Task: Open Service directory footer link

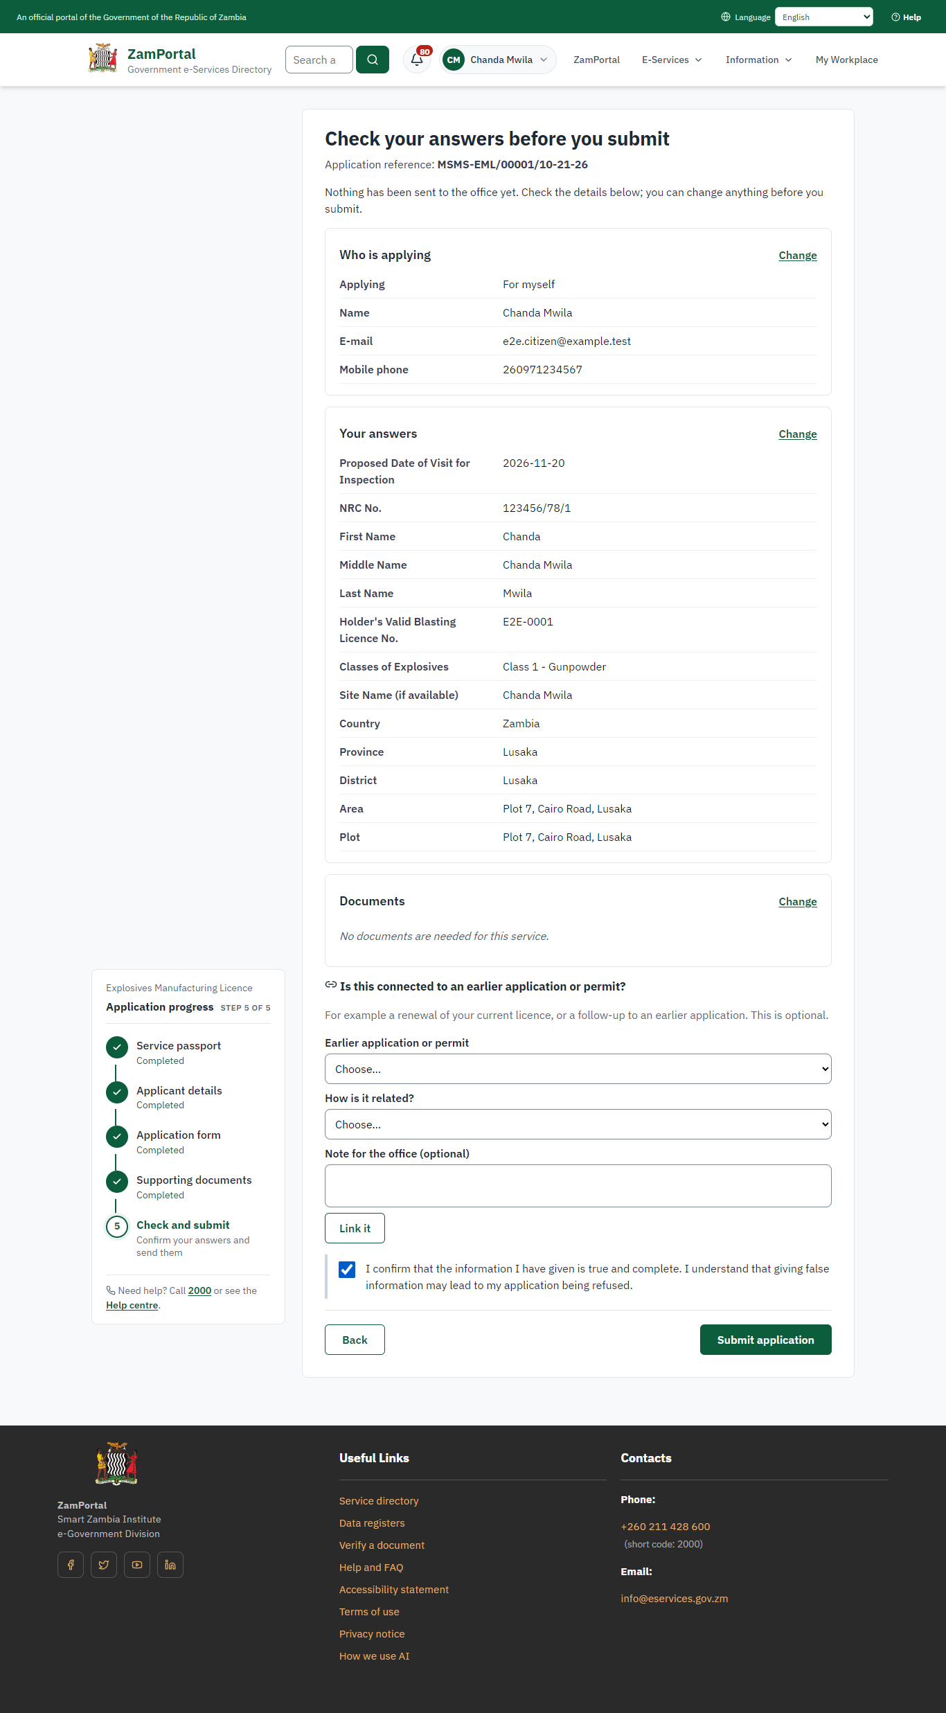Action: [379, 1501]
